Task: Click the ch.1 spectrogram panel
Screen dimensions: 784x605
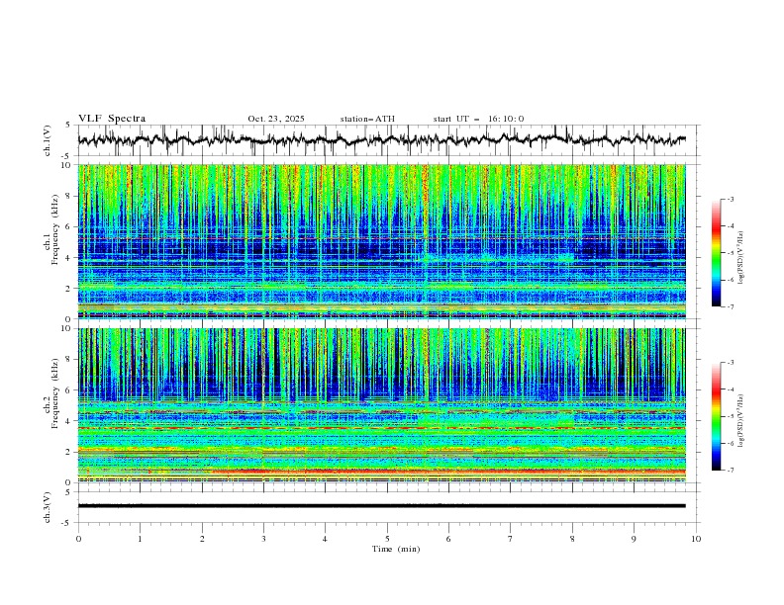Action: [x=382, y=241]
